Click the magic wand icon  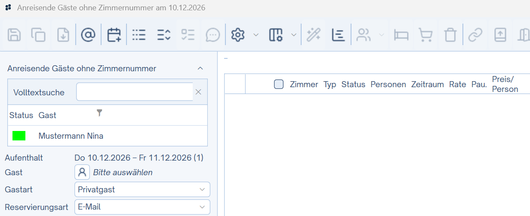tap(313, 35)
